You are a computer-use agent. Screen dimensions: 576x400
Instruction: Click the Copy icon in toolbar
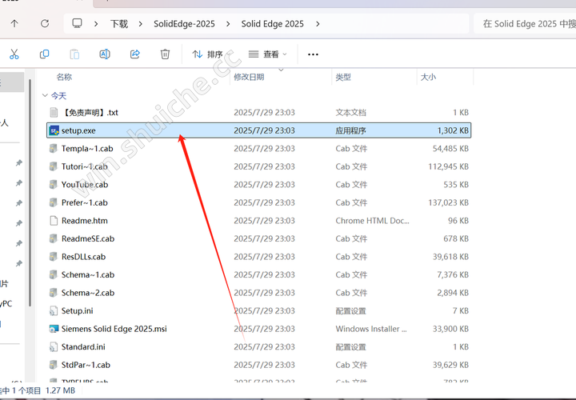44,54
